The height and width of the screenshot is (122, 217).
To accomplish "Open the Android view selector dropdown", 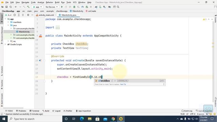I will pyautogui.click(x=8, y=15).
